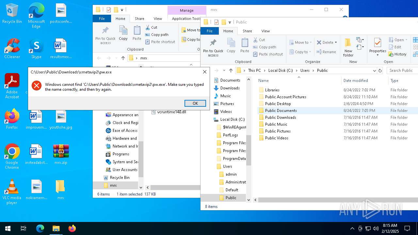This screenshot has height=235, width=418.
Task: Open Windows Start menu
Action: coord(8,228)
